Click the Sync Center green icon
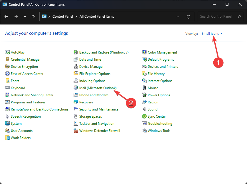 click(144, 116)
